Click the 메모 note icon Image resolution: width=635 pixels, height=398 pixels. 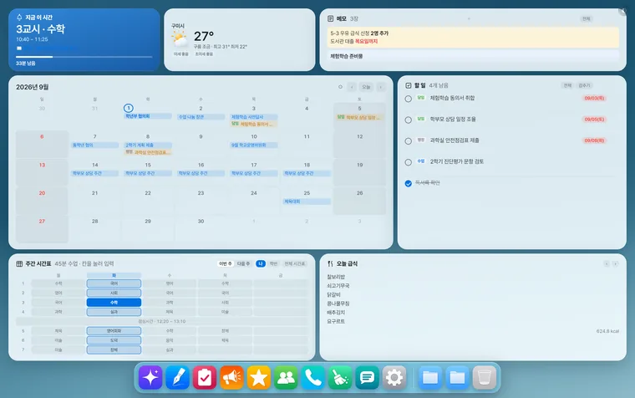coord(331,18)
